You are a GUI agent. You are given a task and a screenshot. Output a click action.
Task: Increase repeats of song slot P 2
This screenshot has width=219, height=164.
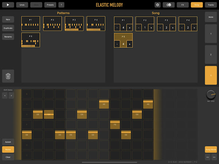click(151, 28)
